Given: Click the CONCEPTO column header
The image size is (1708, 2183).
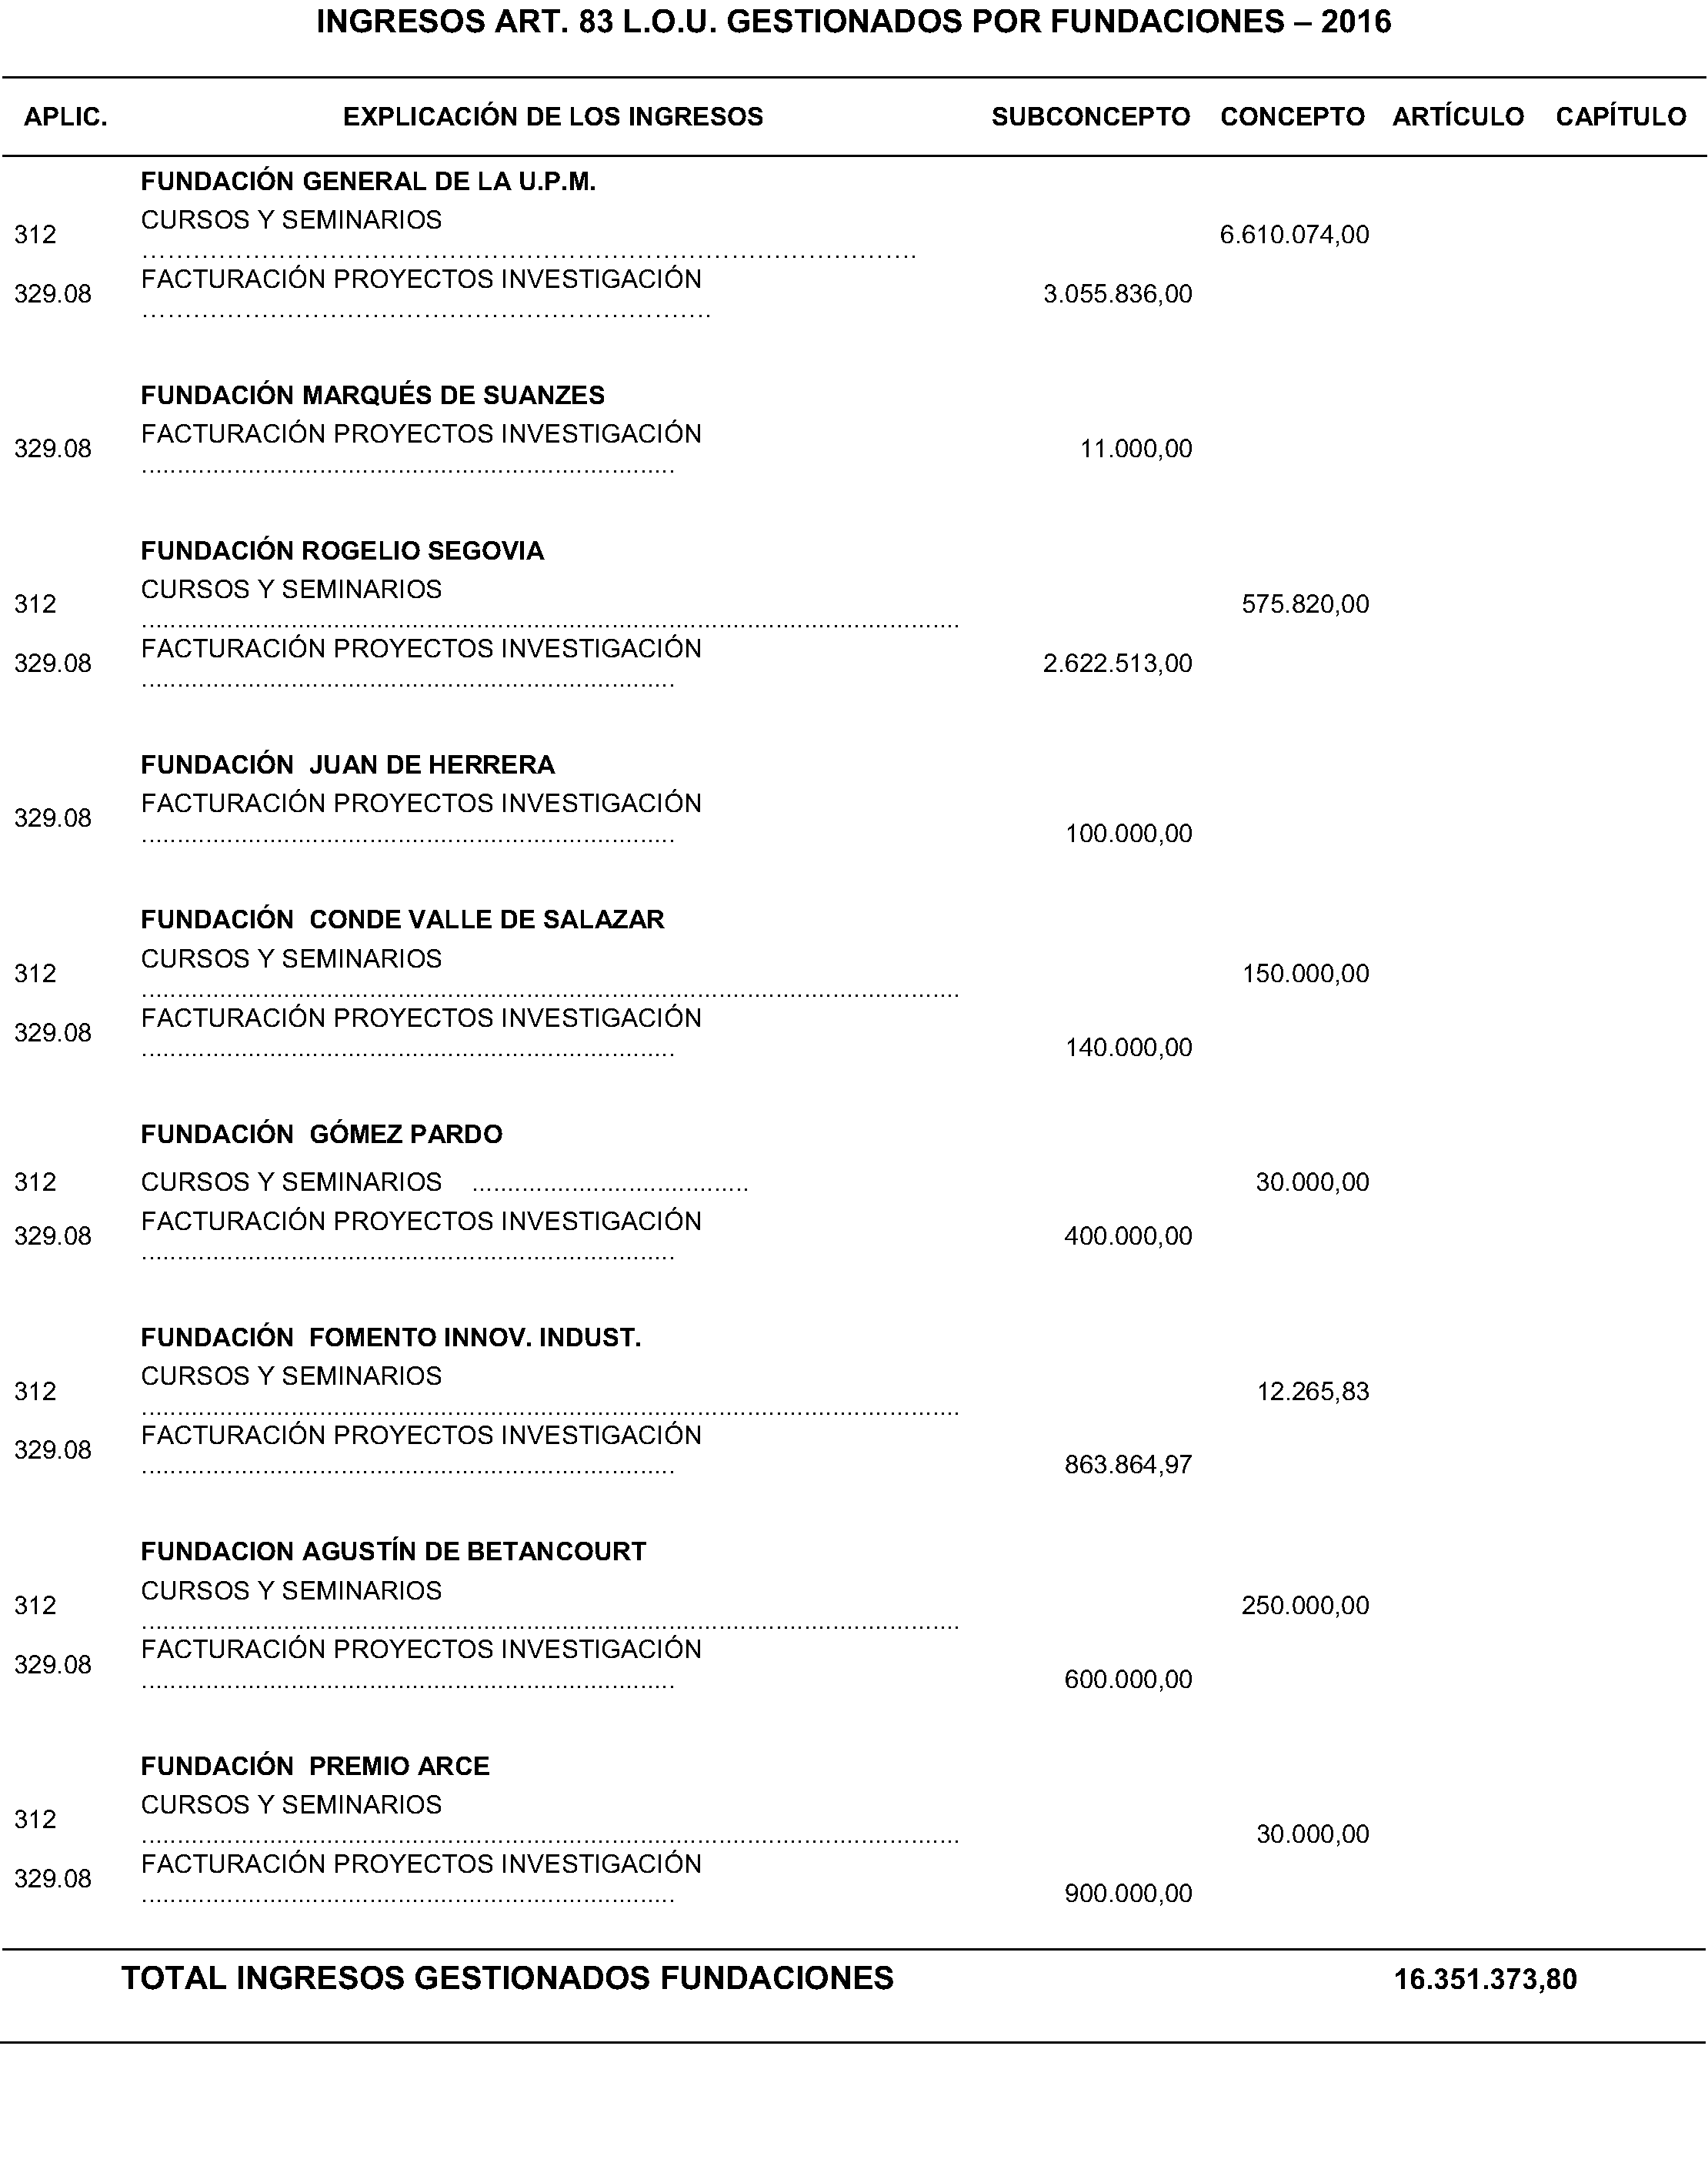Looking at the screenshot, I should click(1292, 117).
